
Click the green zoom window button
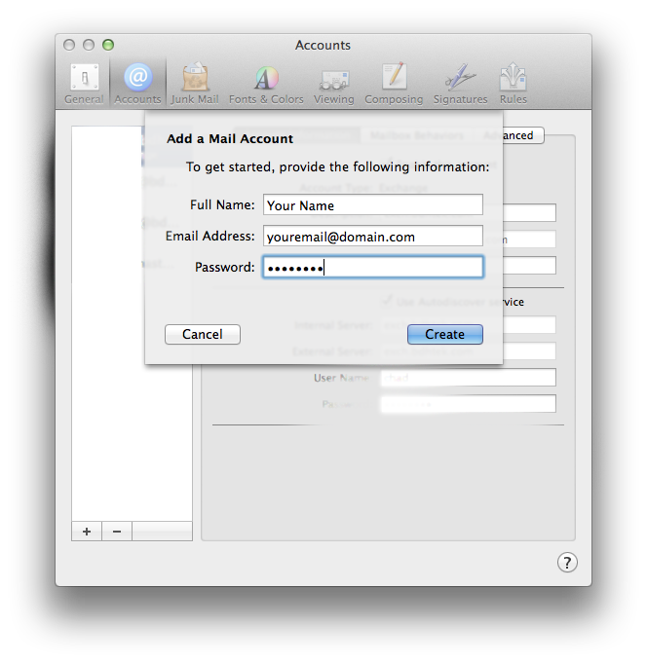click(108, 45)
